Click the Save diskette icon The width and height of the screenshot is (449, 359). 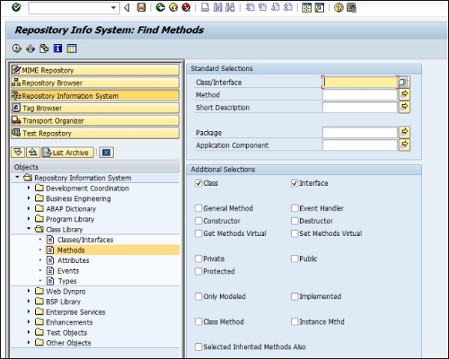pyautogui.click(x=141, y=7)
